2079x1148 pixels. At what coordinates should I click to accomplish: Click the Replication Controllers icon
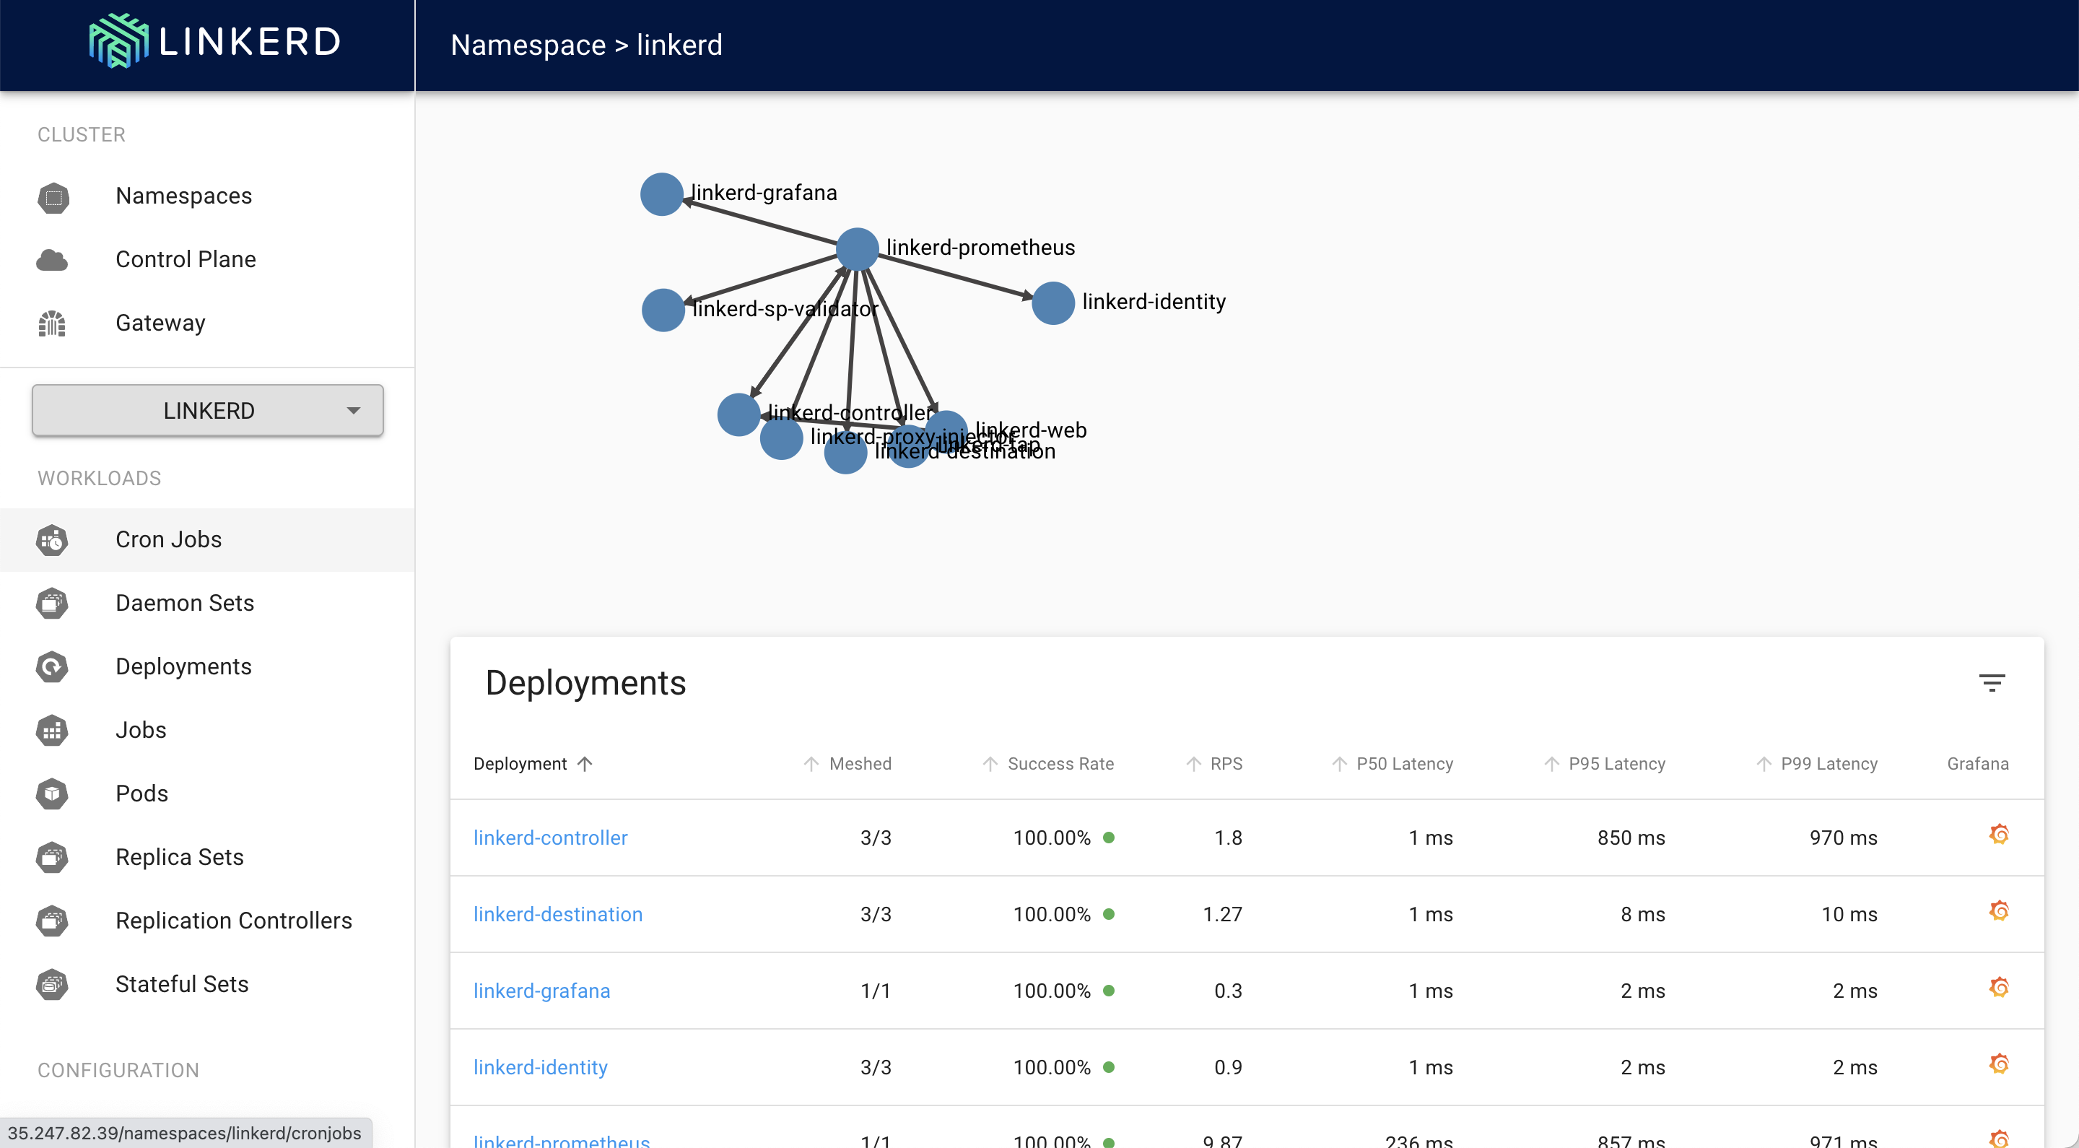(53, 921)
